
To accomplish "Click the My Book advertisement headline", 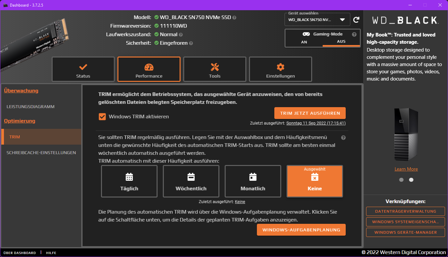I will pyautogui.click(x=401, y=38).
